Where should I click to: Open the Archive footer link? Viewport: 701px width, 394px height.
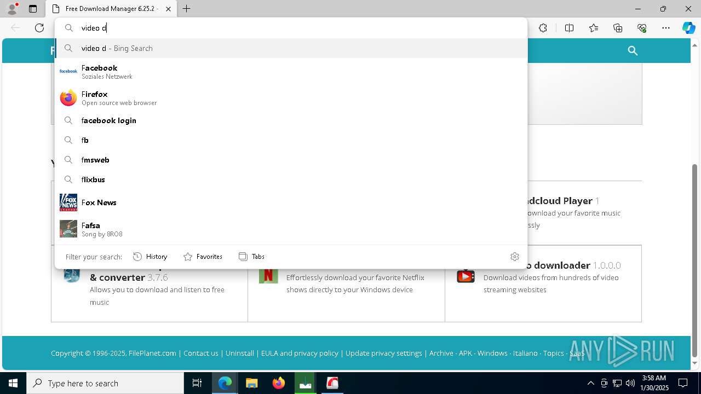coord(441,353)
